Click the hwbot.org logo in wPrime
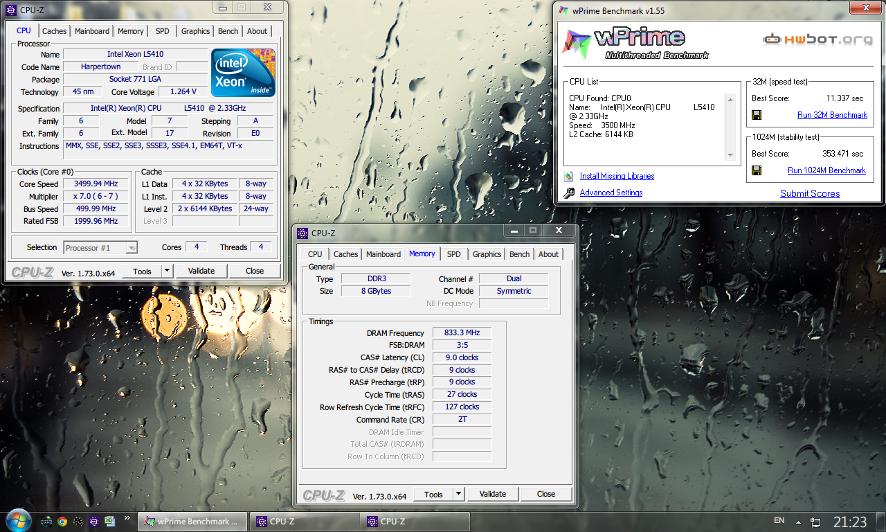Screen dimensions: 886x532 [x=817, y=39]
